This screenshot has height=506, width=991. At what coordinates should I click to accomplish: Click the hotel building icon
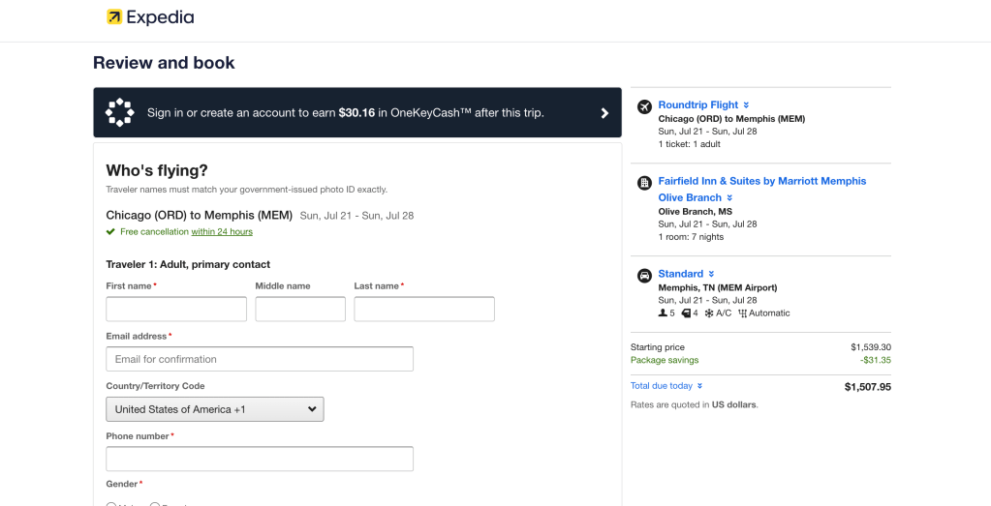(644, 182)
